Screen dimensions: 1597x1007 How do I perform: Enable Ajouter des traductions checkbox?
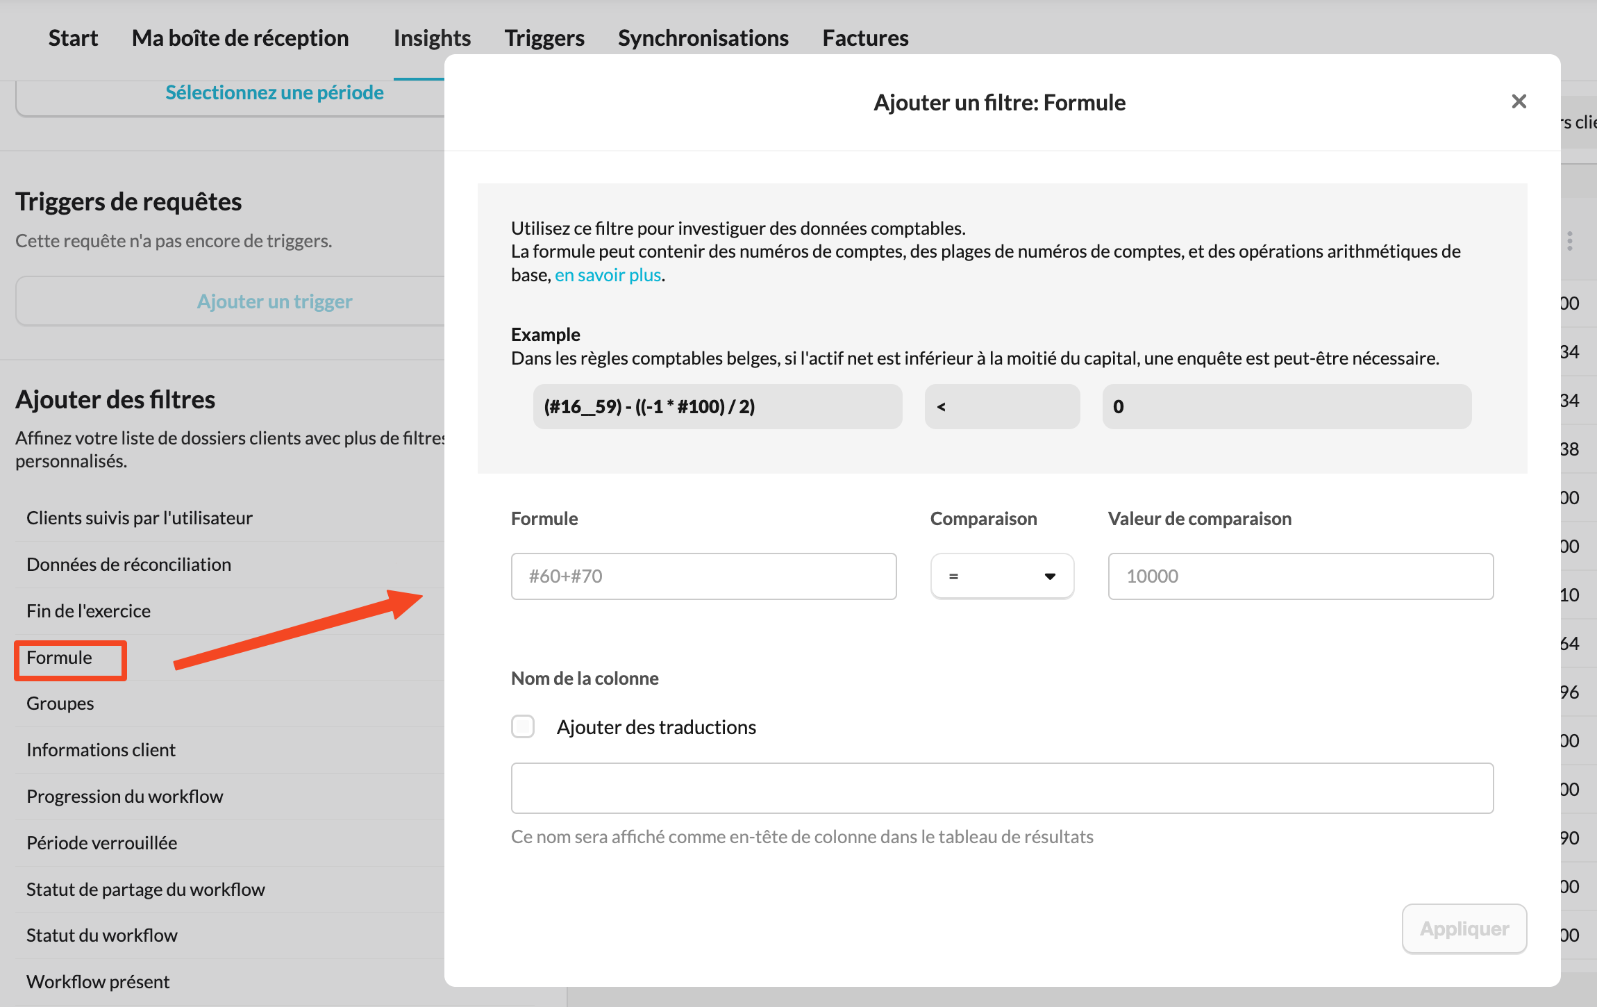(523, 726)
